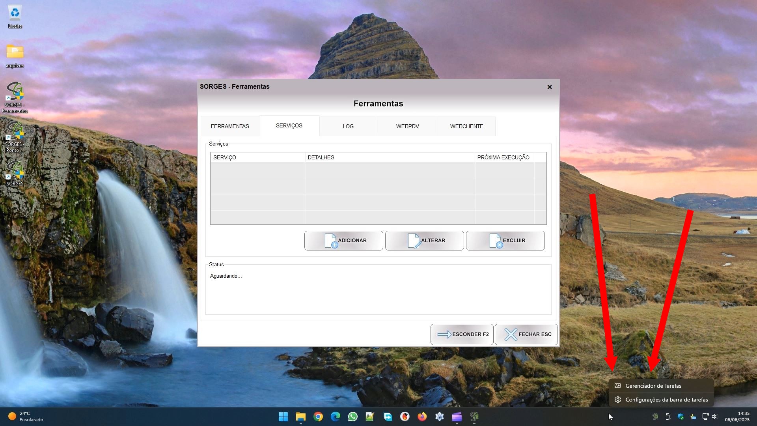757x426 pixels.
Task: Click Windows Security shield tray icon
Action: click(x=681, y=417)
